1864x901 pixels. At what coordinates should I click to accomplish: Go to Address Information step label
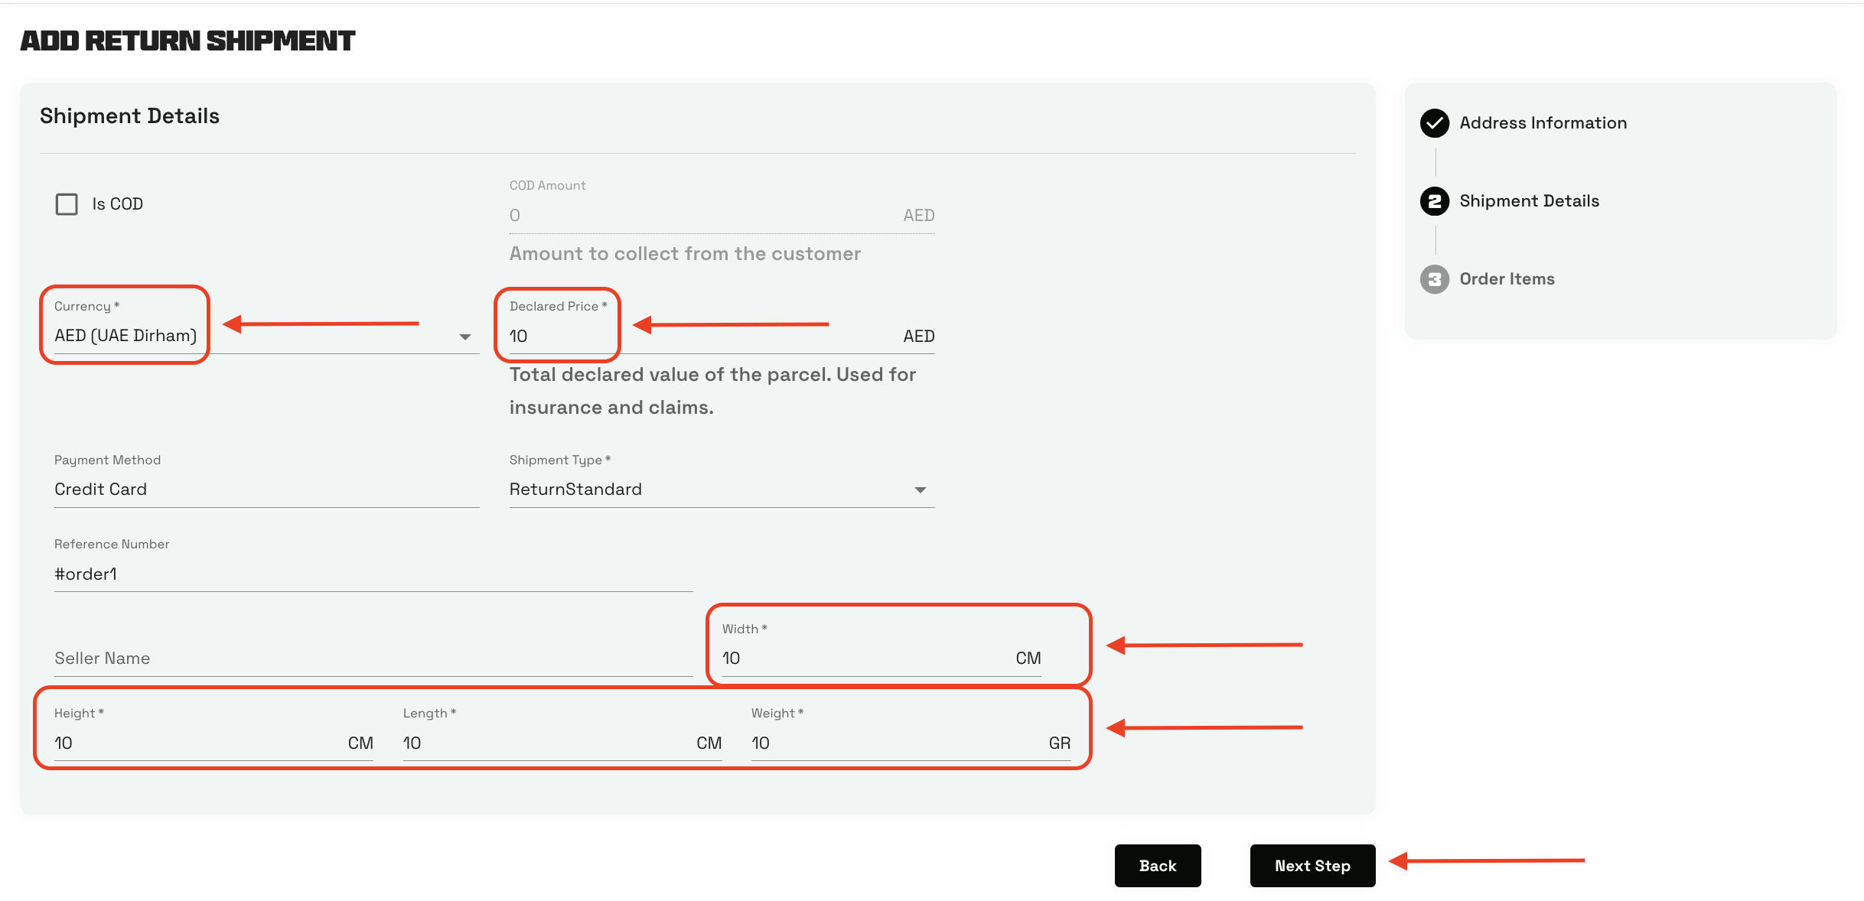click(x=1543, y=123)
